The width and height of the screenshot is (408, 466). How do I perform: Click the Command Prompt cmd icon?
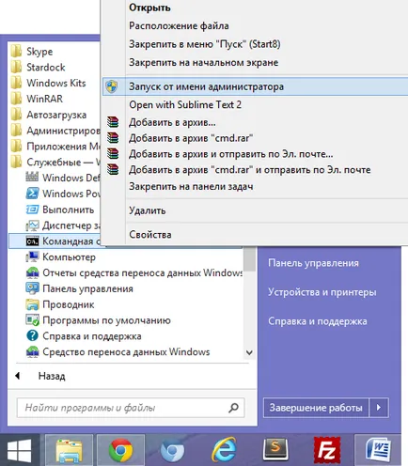click(x=33, y=241)
